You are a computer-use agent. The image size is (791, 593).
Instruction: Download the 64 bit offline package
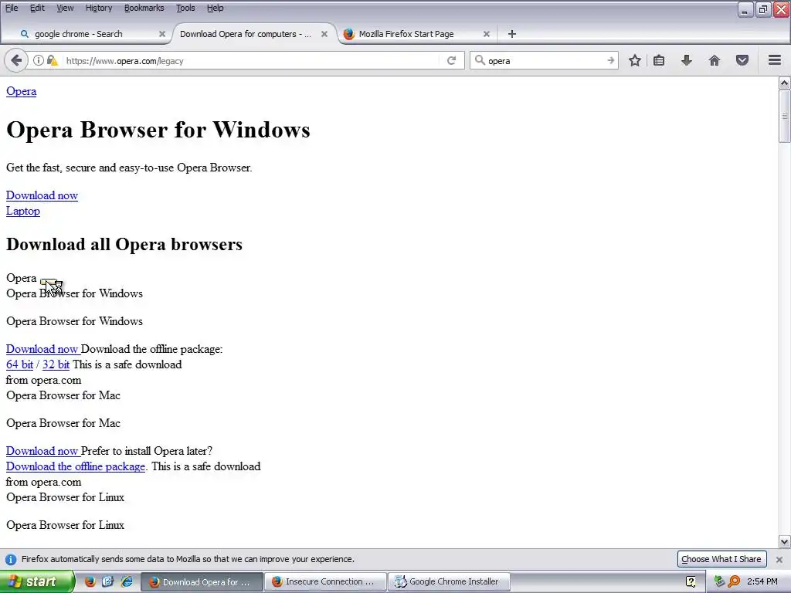(x=19, y=364)
